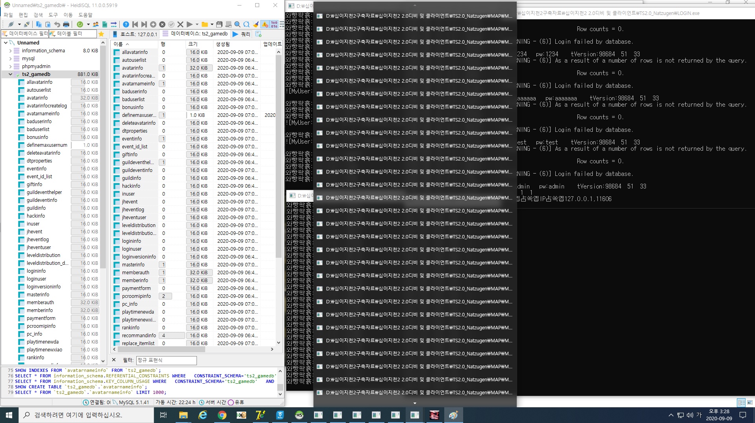
Task: Open the session manager connection icon
Action: coord(11,24)
